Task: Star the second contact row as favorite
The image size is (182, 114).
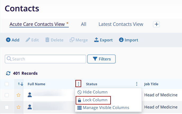Action: click(19, 107)
